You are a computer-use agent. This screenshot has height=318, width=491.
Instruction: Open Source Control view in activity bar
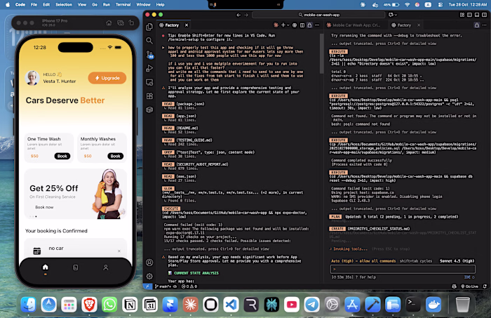pyautogui.click(x=149, y=55)
